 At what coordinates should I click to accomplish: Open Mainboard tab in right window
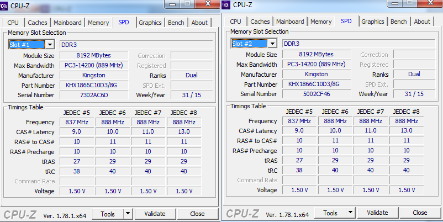tap(290, 22)
